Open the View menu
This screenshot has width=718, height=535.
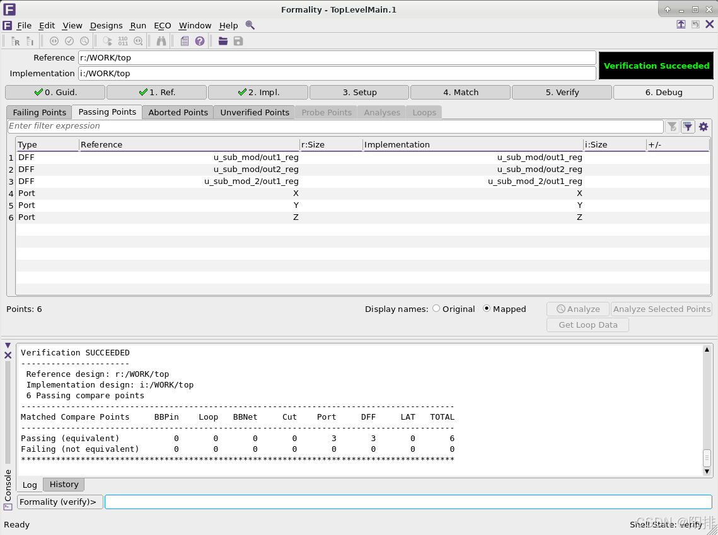point(72,26)
